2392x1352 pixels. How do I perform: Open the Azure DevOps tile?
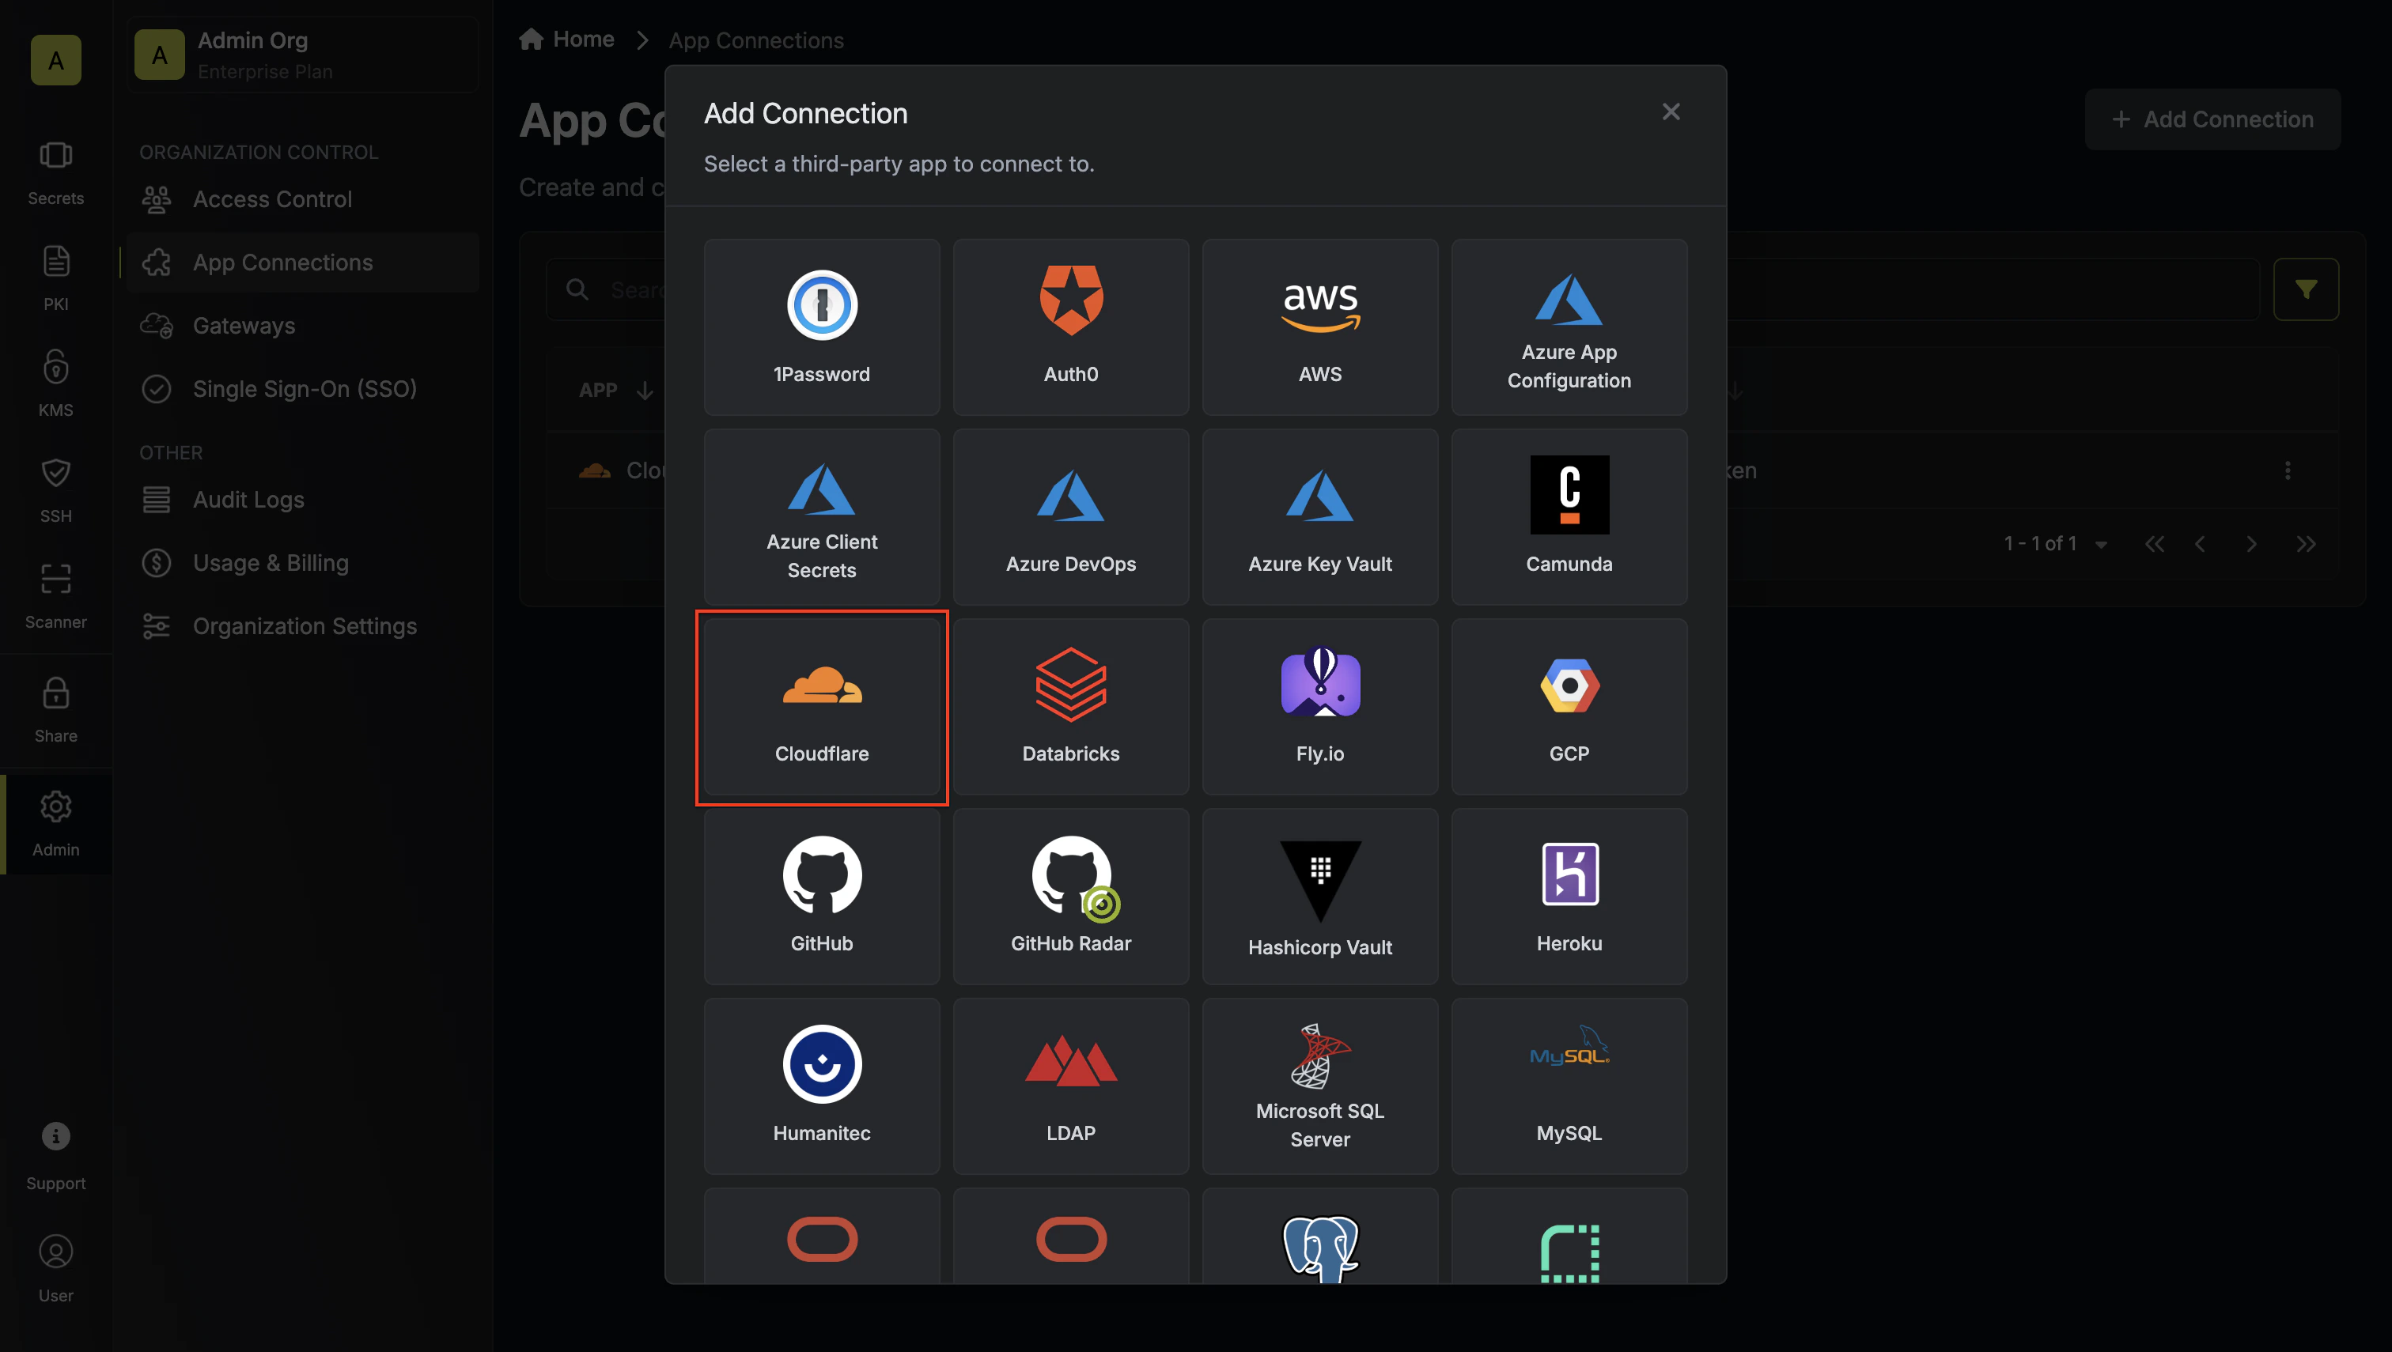(x=1070, y=516)
